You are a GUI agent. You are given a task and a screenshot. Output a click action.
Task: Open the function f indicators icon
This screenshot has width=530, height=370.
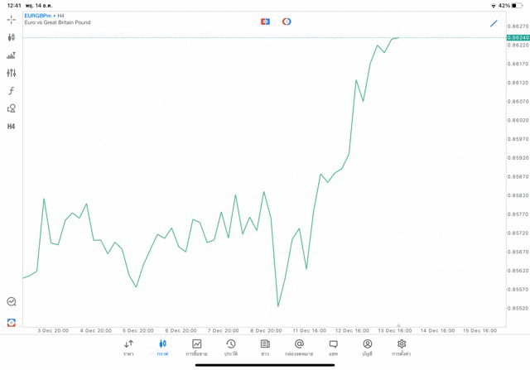point(12,91)
